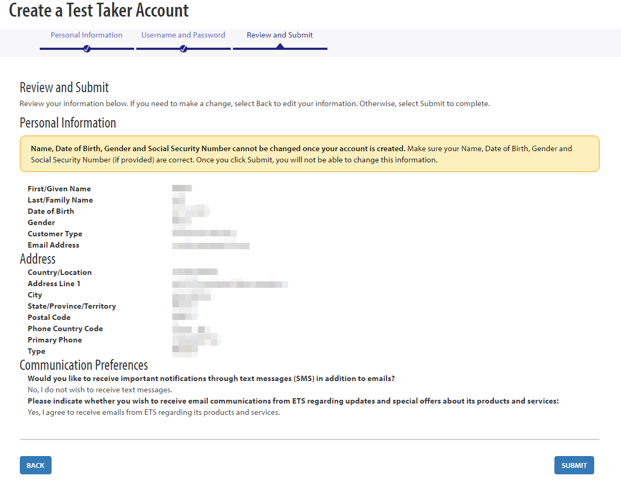The height and width of the screenshot is (492, 621).
Task: Click the Postal Code label
Action: coord(49,317)
